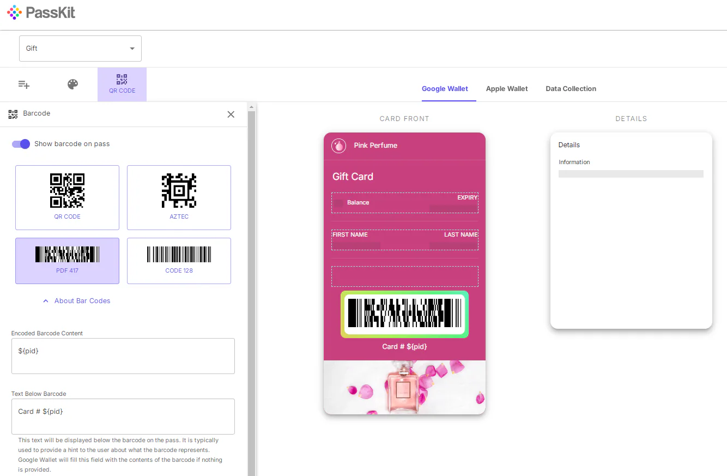The image size is (727, 476).
Task: Choose the AZTEC barcode type
Action: point(179,197)
